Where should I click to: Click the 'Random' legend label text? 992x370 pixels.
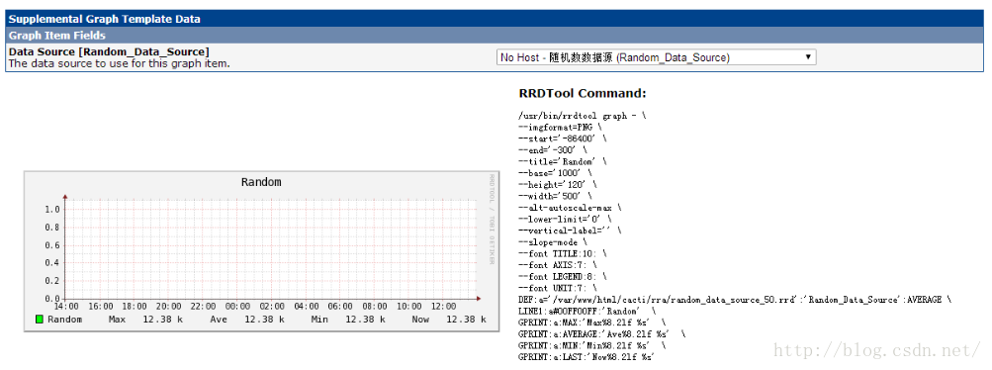[64, 320]
